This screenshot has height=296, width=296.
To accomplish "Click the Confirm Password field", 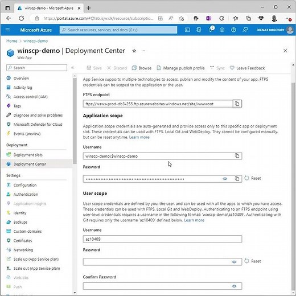I will (162, 286).
